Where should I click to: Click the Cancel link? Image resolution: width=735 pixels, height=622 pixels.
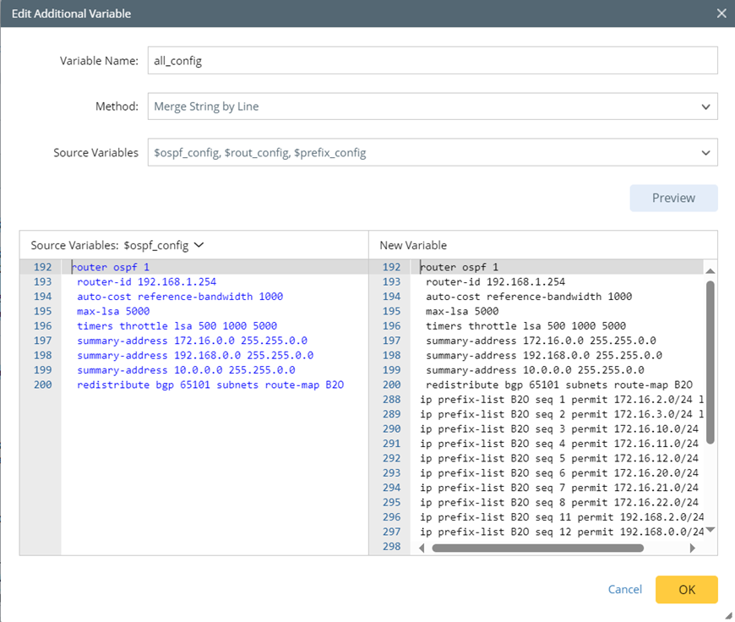coord(624,589)
